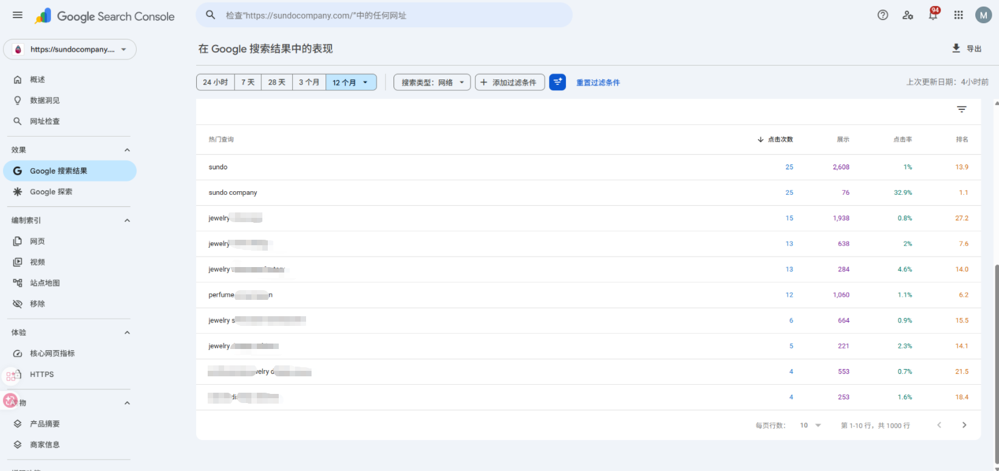The height and width of the screenshot is (471, 999).
Task: Sort by the 点击率 column header
Action: coord(902,140)
